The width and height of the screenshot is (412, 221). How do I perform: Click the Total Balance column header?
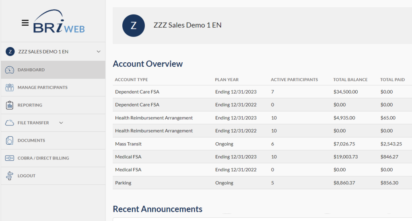[350, 80]
